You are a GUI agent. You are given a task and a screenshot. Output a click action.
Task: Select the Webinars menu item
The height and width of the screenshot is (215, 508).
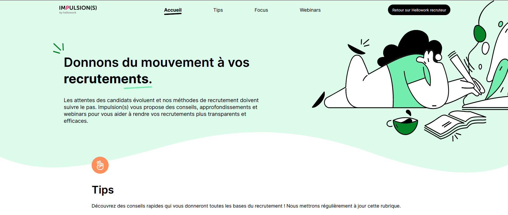coord(310,10)
